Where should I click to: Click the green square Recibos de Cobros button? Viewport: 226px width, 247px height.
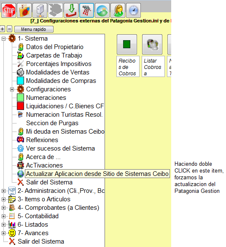point(127,44)
